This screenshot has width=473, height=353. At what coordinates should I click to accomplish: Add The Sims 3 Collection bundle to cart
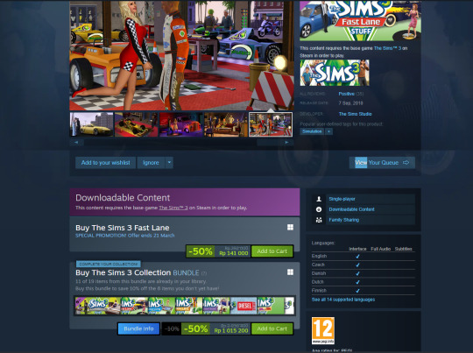272,328
